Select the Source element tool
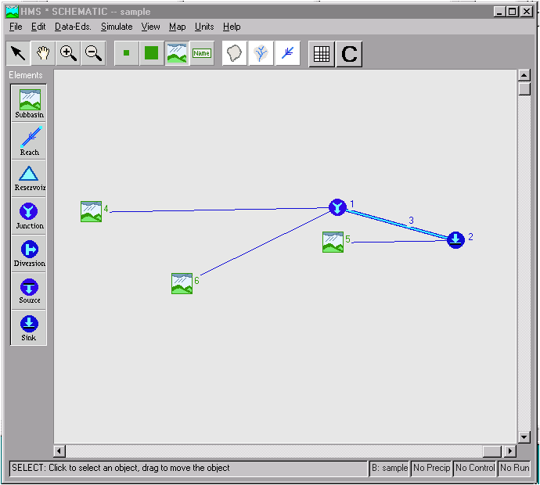 [30, 291]
